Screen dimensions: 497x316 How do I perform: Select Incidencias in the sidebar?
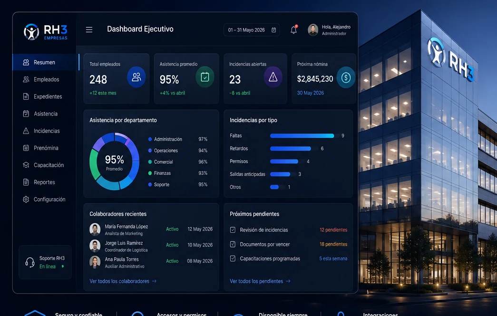[x=44, y=131]
